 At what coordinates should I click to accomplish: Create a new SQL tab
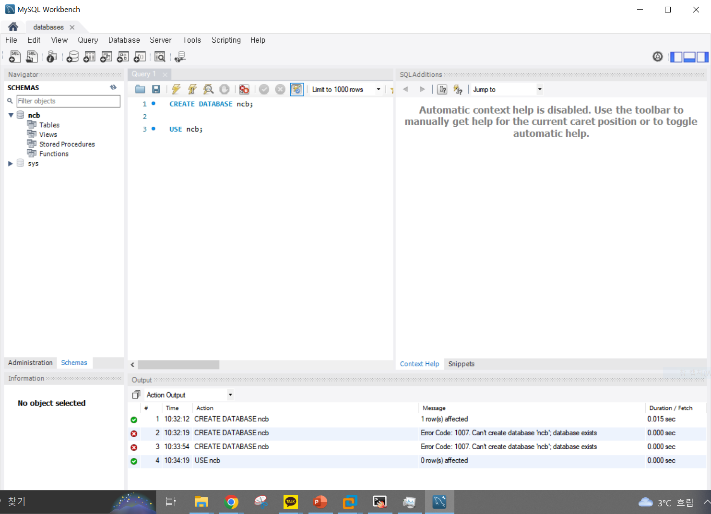click(15, 57)
